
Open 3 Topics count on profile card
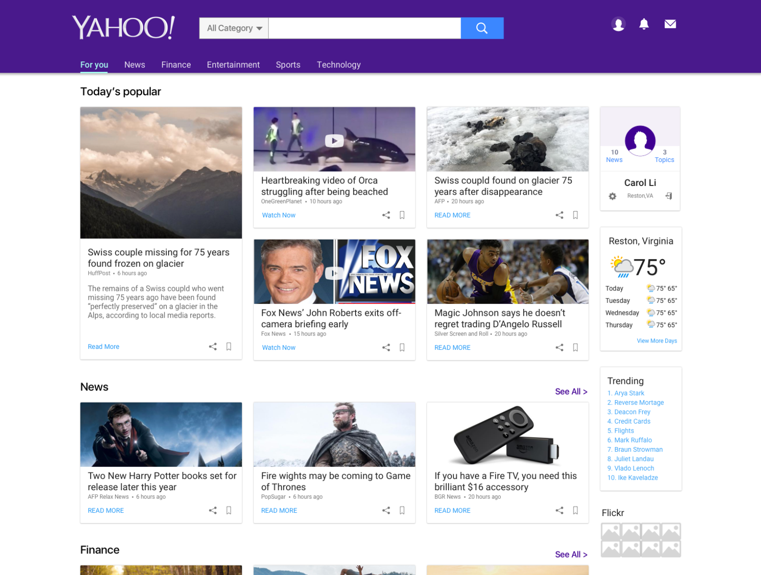pyautogui.click(x=665, y=156)
